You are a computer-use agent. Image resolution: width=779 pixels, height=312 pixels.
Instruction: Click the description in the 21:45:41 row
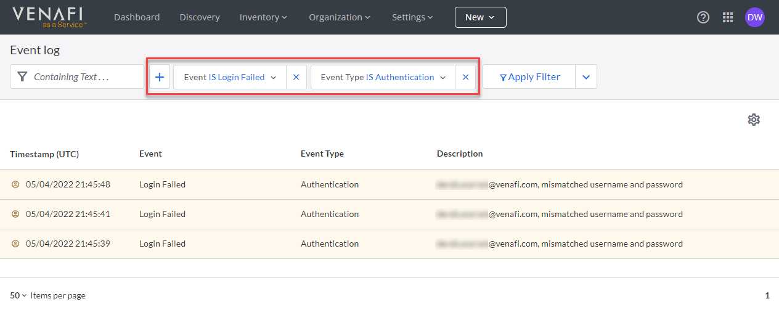[560, 214]
